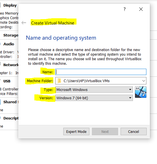Image resolution: width=157 pixels, height=164 pixels.
Task: Open Shared folders section in background window
Action: 11,102
